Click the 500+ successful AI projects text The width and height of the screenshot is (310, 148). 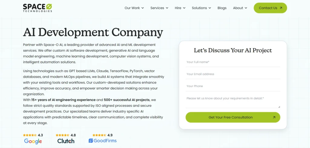click(x=127, y=100)
